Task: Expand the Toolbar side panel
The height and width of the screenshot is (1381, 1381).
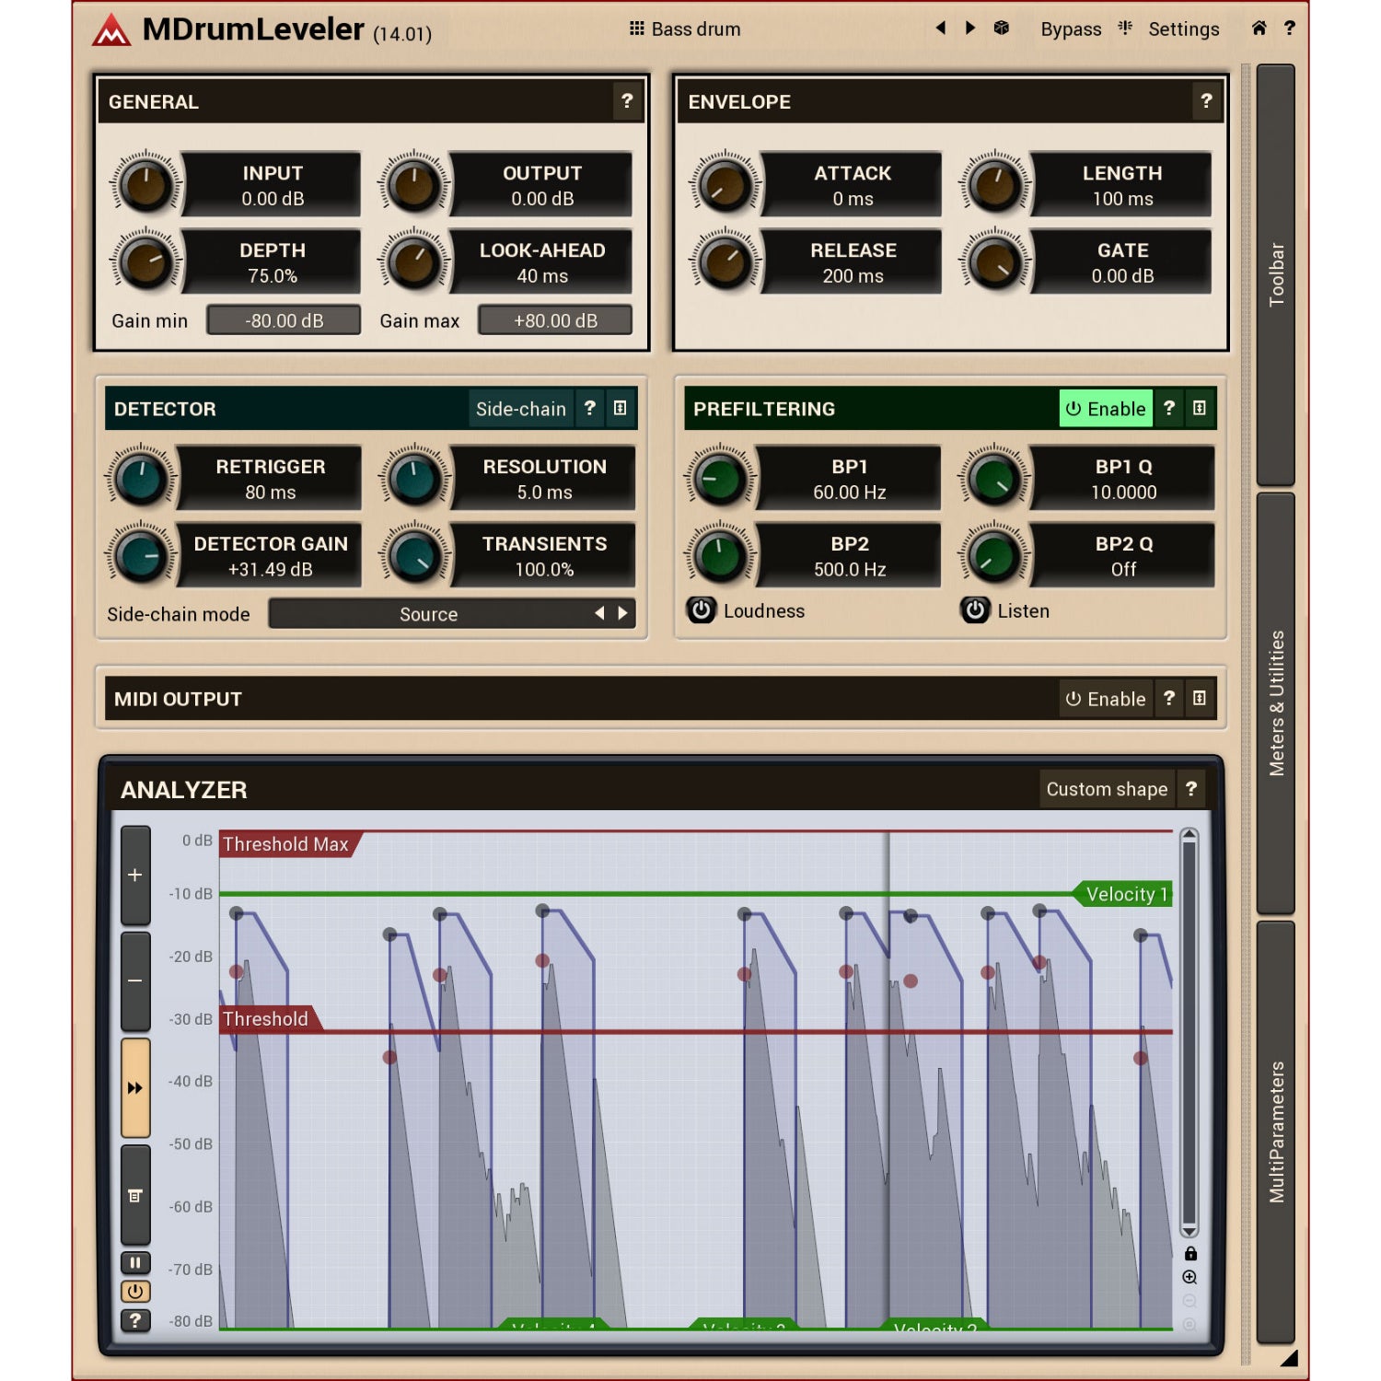Action: [1276, 274]
